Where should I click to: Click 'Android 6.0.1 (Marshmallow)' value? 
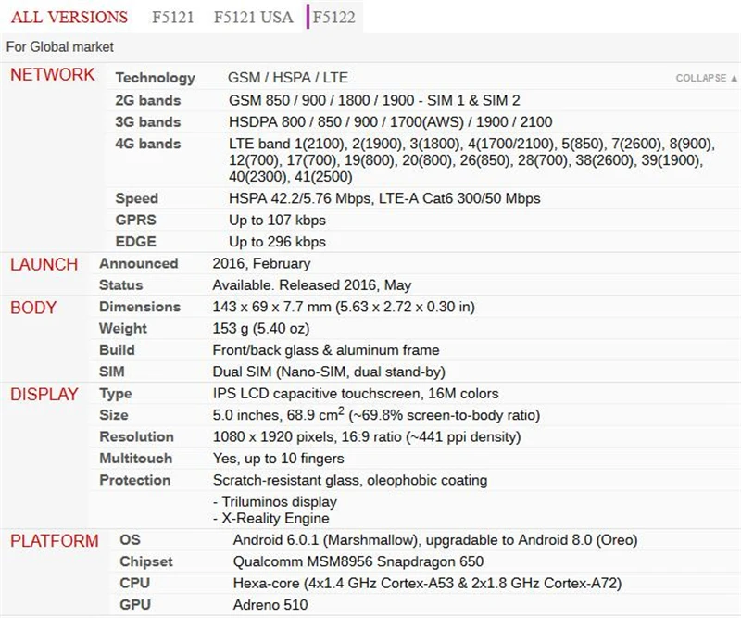[x=435, y=540]
